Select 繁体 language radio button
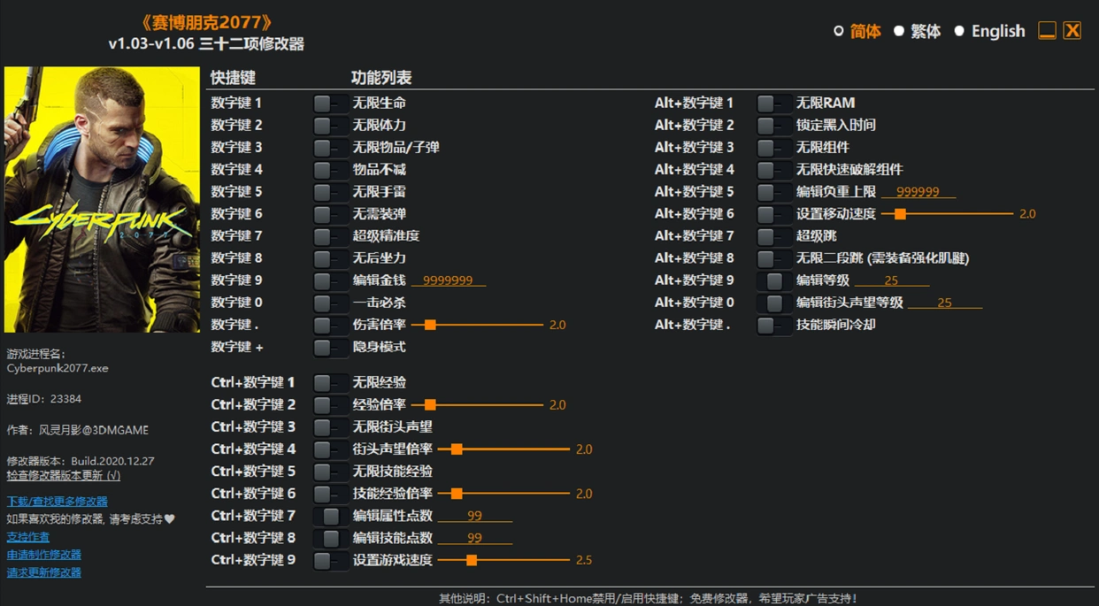1099x606 pixels. tap(898, 31)
